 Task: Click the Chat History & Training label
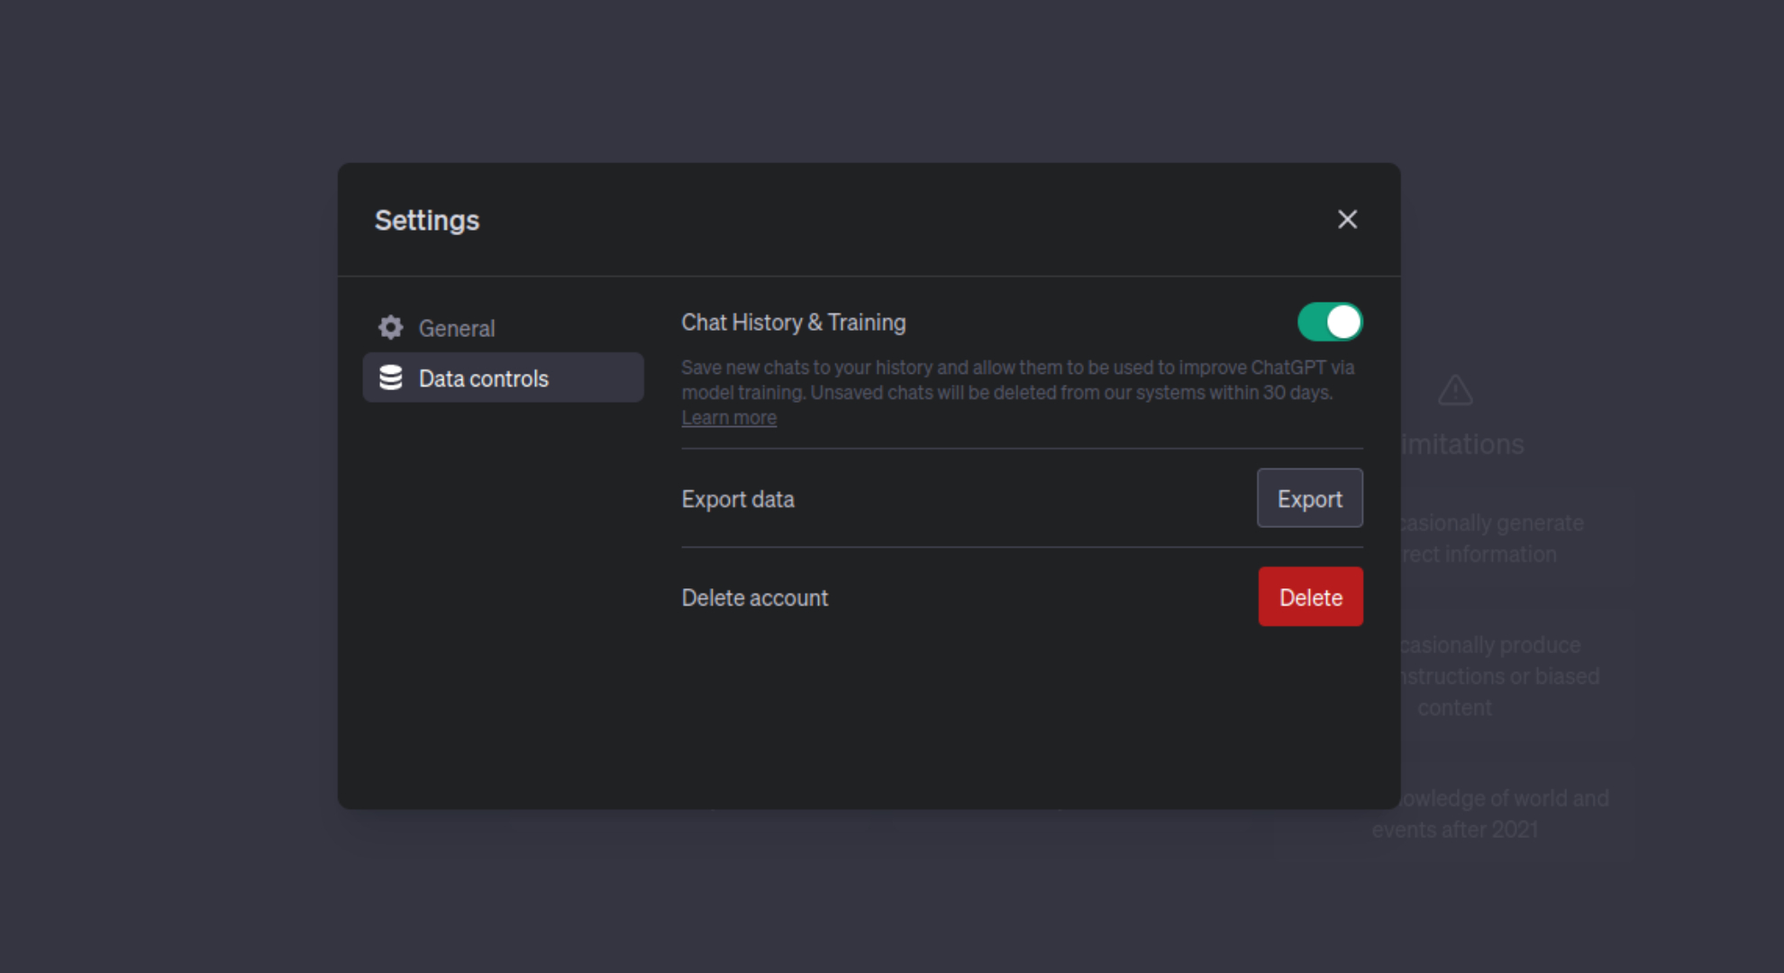coord(794,323)
